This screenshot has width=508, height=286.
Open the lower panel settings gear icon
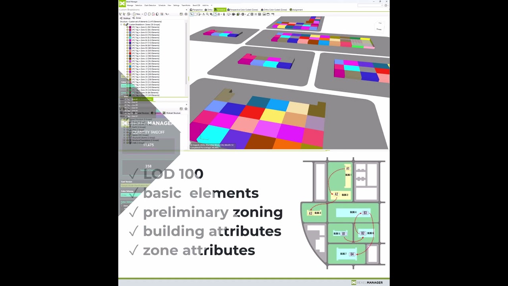coord(186,108)
